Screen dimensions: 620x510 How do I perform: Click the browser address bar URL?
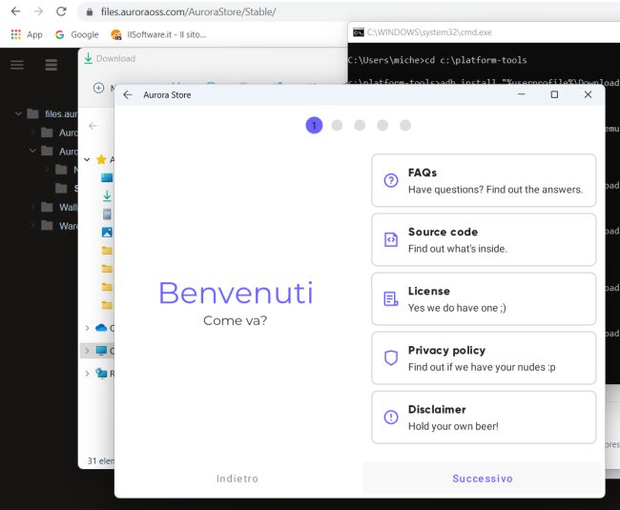(x=188, y=11)
